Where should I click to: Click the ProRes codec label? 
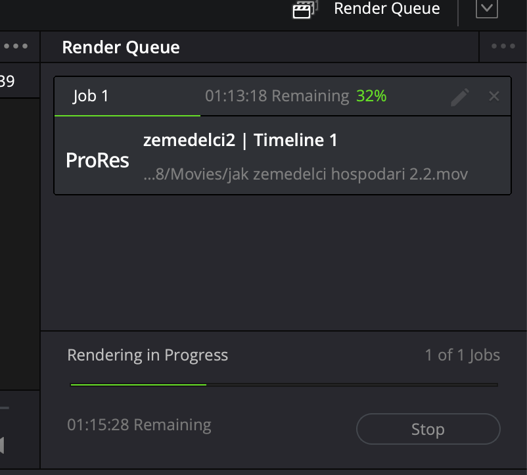(x=98, y=160)
